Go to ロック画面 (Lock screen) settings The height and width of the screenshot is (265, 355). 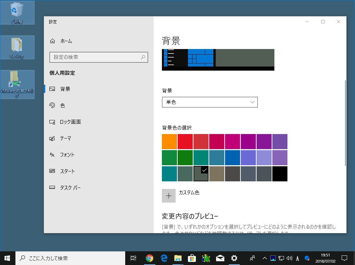pyautogui.click(x=70, y=122)
